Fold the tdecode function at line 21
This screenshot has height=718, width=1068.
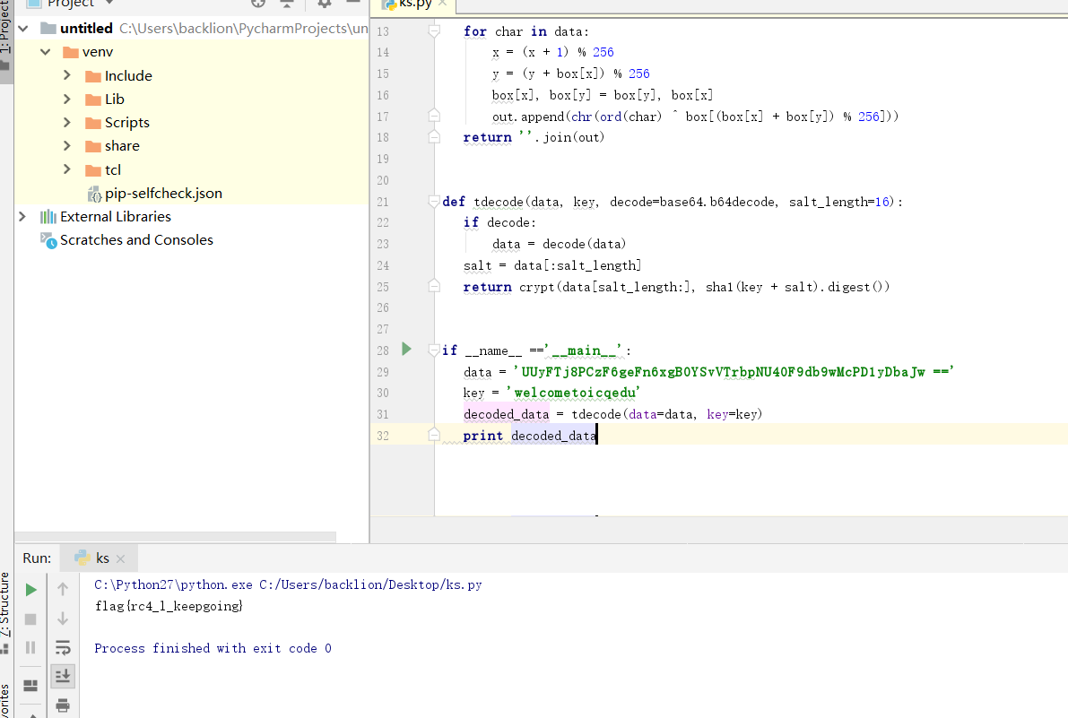(433, 202)
